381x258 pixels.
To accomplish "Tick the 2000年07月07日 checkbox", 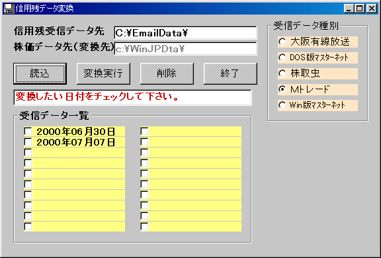I will (x=28, y=142).
